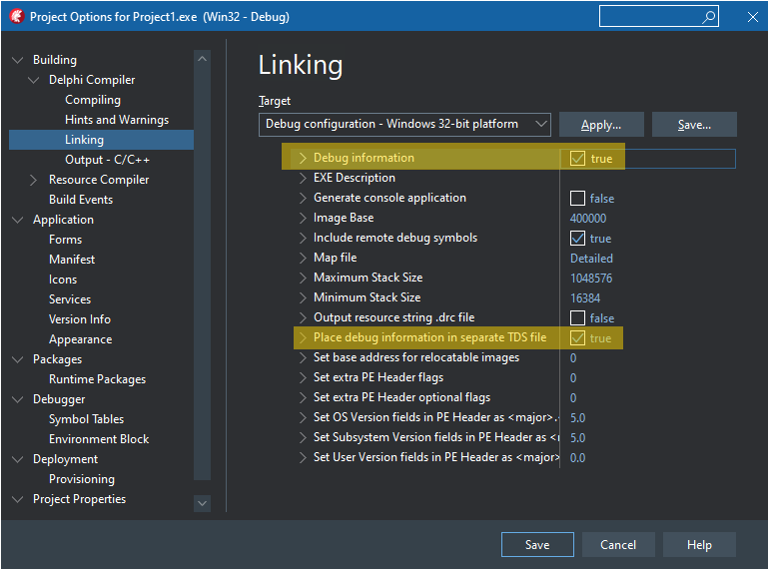Click the Apply... button
The image size is (769, 570).
click(x=600, y=125)
